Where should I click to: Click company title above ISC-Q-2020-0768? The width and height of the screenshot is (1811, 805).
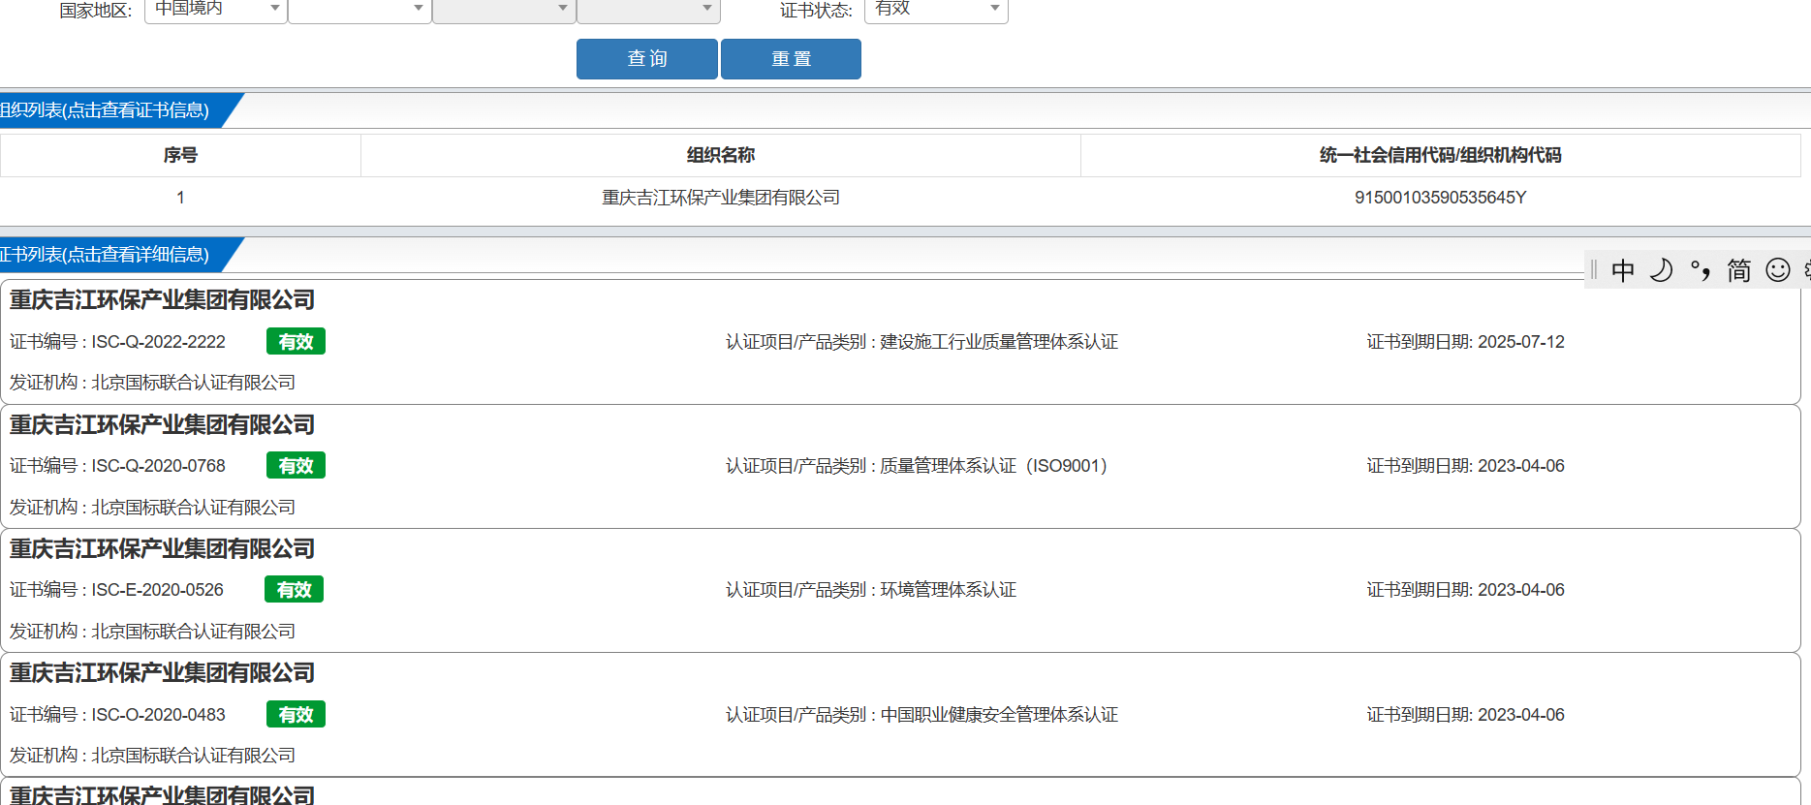[163, 425]
